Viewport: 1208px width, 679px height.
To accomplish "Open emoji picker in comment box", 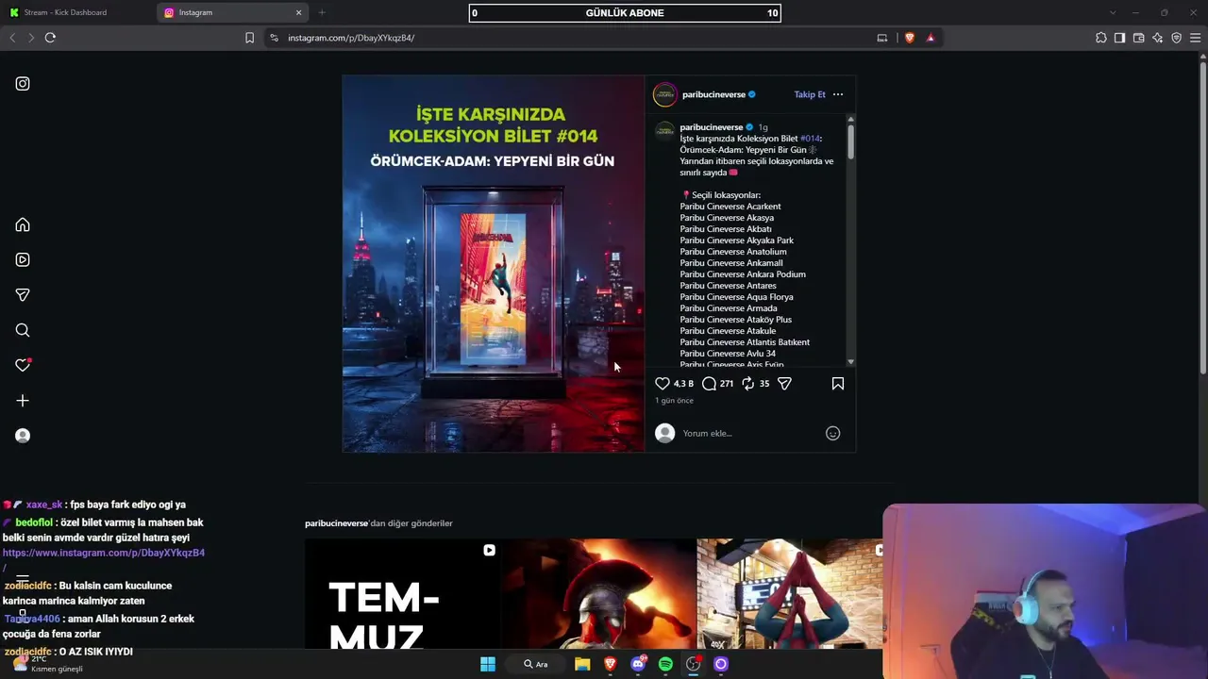I will (x=832, y=434).
